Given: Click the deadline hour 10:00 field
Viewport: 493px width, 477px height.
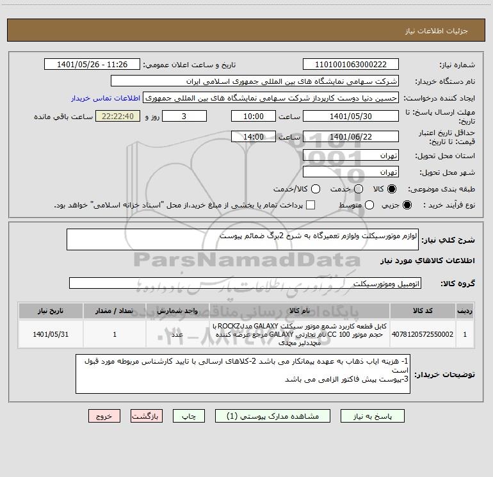Looking at the screenshot, I should pyautogui.click(x=254, y=116).
